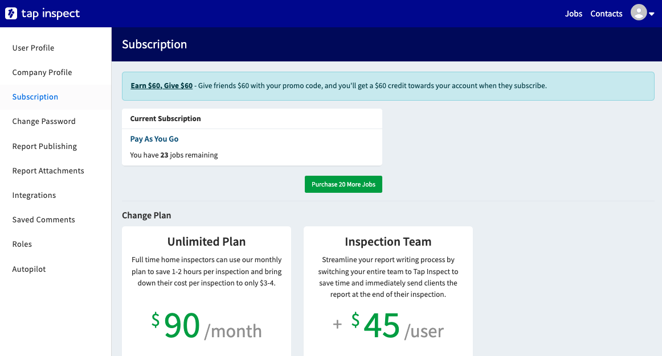Open Saved Comments section
Screen dimensions: 662x356
[x=43, y=220]
